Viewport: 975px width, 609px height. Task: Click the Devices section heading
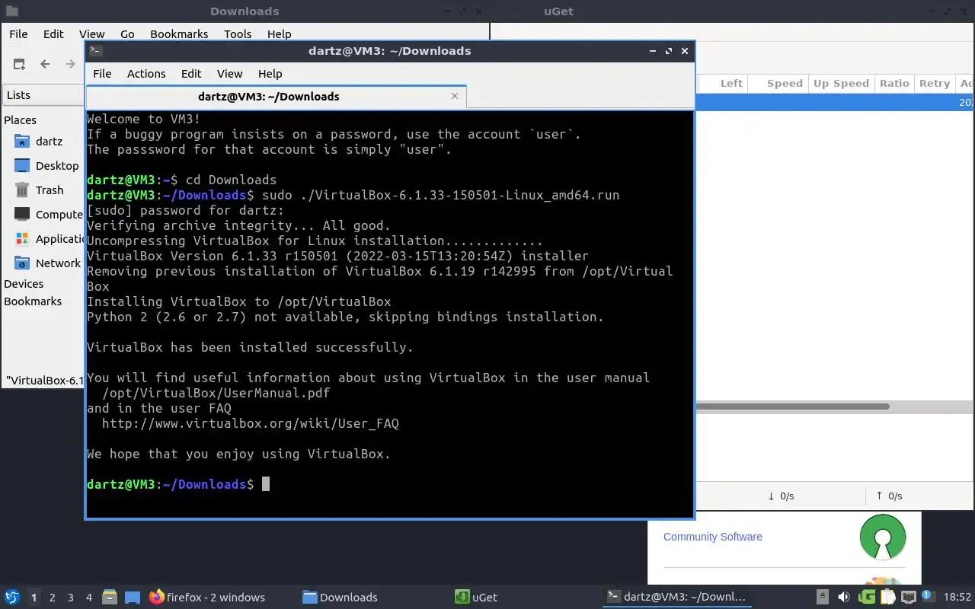(24, 284)
